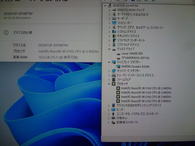This screenshot has width=195, height=146.
Task: Collapse the プロセッサ node
Action: tap(109, 84)
